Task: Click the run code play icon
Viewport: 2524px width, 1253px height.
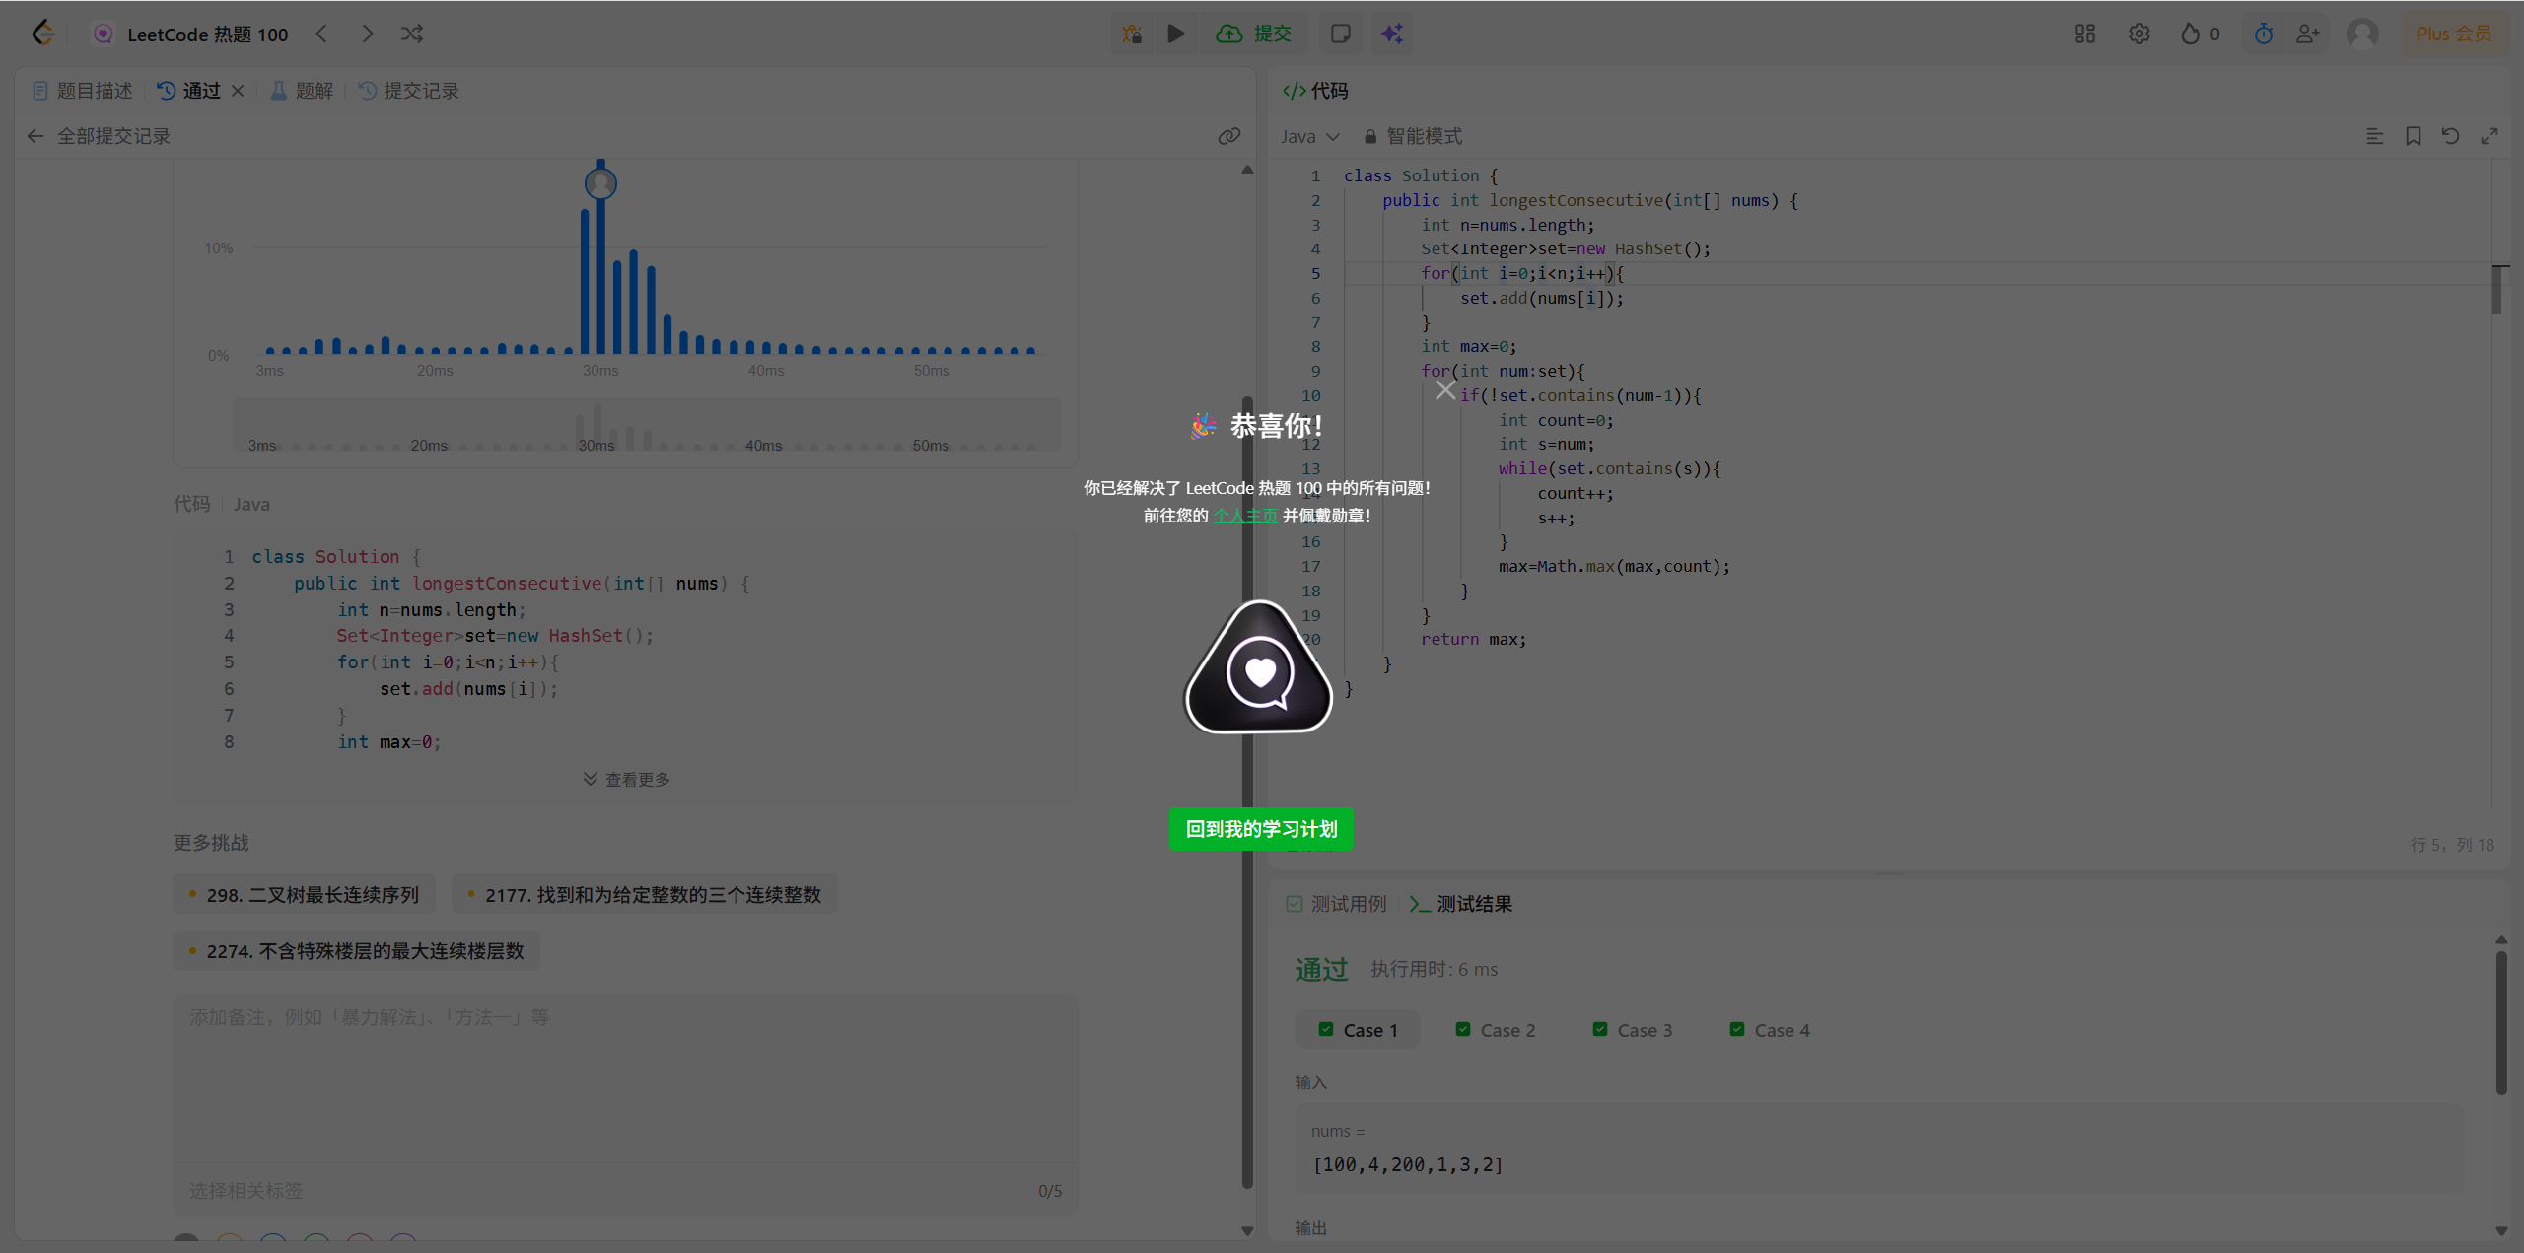Action: click(1175, 34)
